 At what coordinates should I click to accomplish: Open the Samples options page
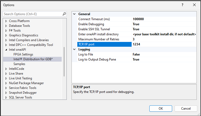coord(19,64)
